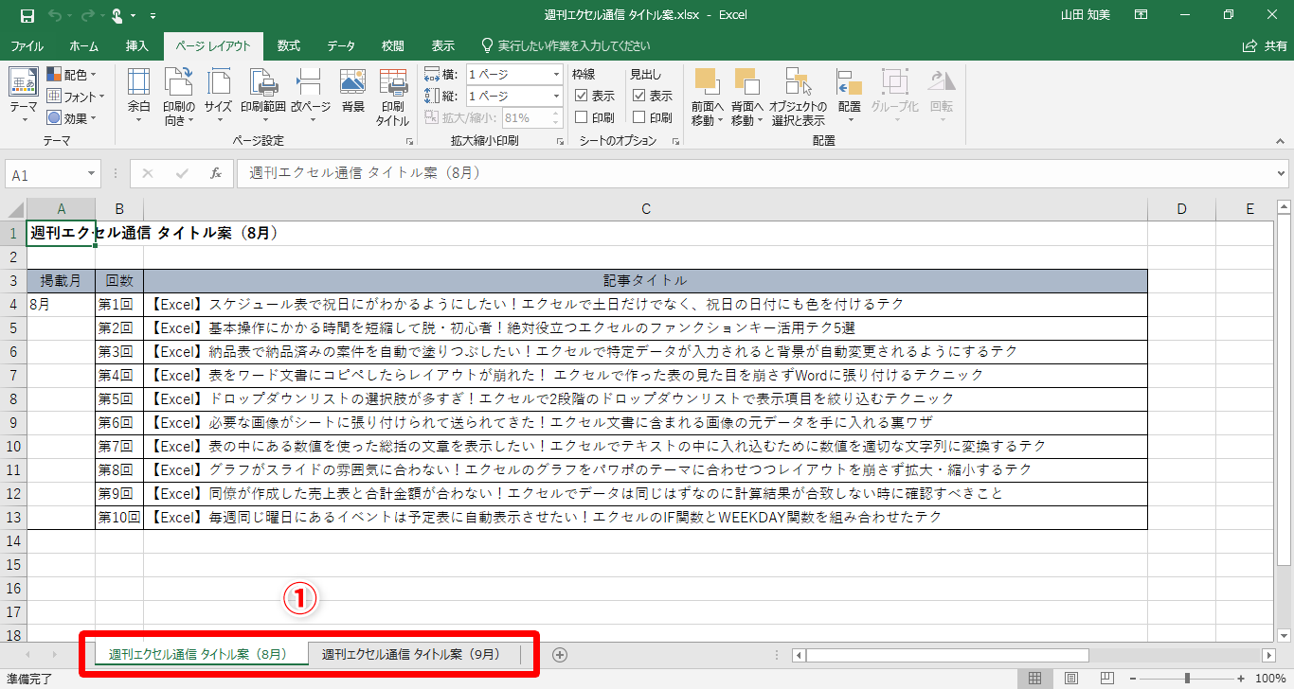Viewport: 1294px width, 689px height.
Task: Switch to the ホーム tab
Action: click(84, 45)
